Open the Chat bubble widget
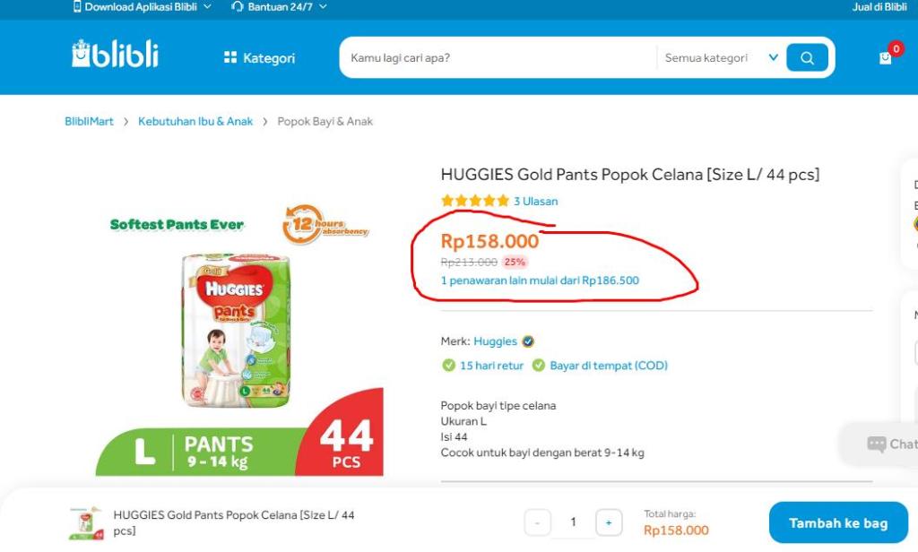918x552 pixels. 888,444
